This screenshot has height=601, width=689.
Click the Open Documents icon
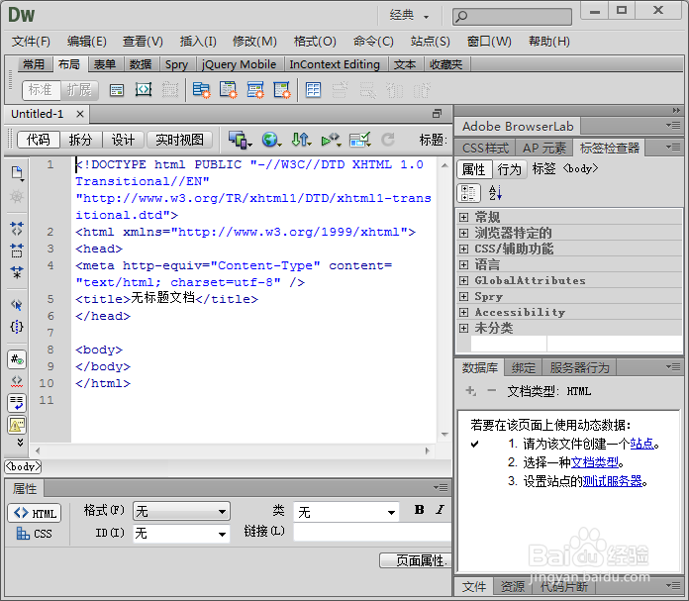pyautogui.click(x=17, y=173)
